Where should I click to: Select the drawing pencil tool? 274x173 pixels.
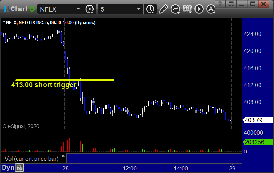coord(163,9)
